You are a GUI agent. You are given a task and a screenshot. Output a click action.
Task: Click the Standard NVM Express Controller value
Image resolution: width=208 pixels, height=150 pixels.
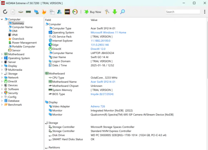(x=111, y=131)
